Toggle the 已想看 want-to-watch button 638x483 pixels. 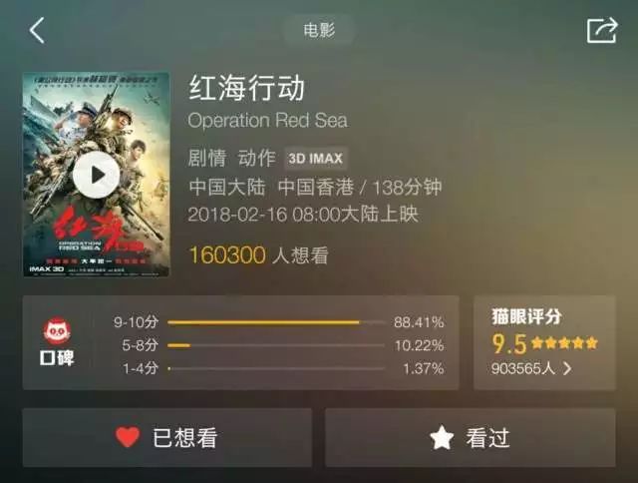[167, 438]
